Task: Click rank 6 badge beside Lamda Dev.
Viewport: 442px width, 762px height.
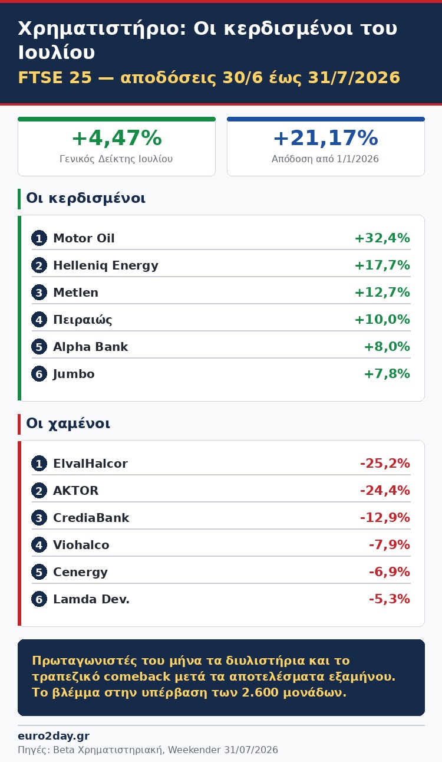Action: tap(39, 599)
